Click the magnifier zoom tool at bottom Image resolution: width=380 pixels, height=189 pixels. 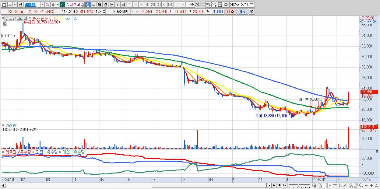click(x=361, y=185)
